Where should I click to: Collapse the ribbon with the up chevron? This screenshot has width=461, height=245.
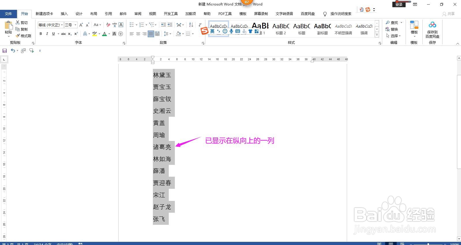(x=458, y=44)
